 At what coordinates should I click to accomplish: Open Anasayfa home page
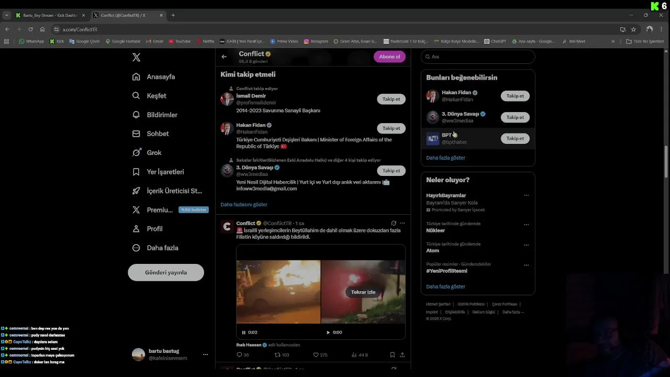pos(153,76)
